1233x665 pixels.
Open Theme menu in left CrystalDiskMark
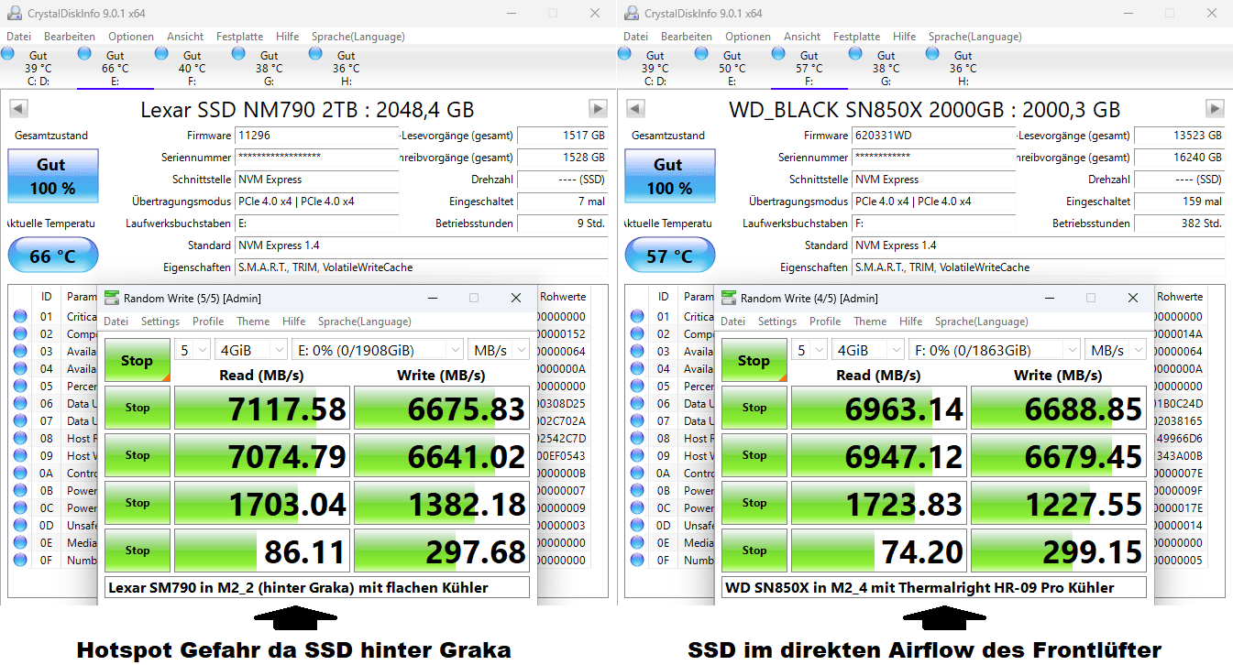pyautogui.click(x=253, y=322)
